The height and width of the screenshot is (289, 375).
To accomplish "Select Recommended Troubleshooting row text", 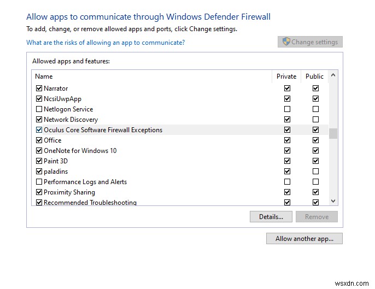I will pos(90,203).
